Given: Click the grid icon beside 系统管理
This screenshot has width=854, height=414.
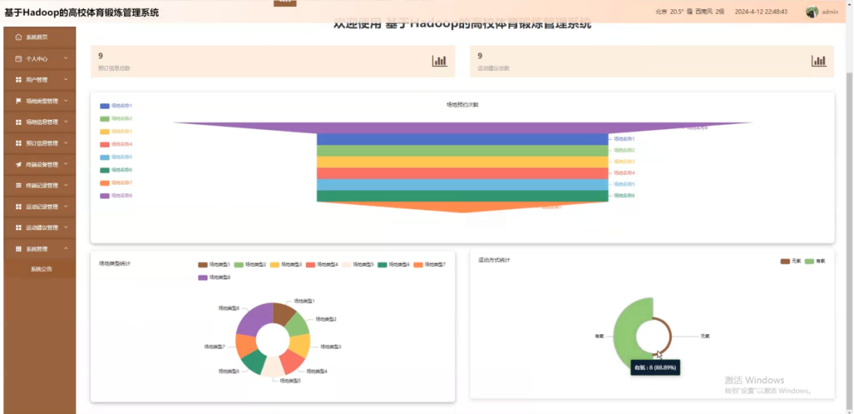Looking at the screenshot, I should point(18,249).
